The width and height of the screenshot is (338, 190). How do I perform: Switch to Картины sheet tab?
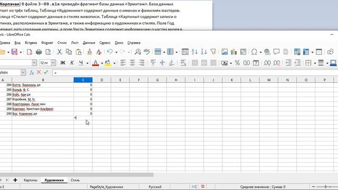coord(31,180)
